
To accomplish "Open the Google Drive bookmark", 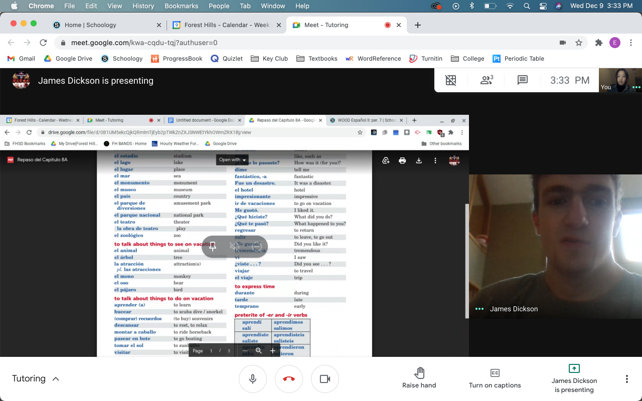I will 68,59.
